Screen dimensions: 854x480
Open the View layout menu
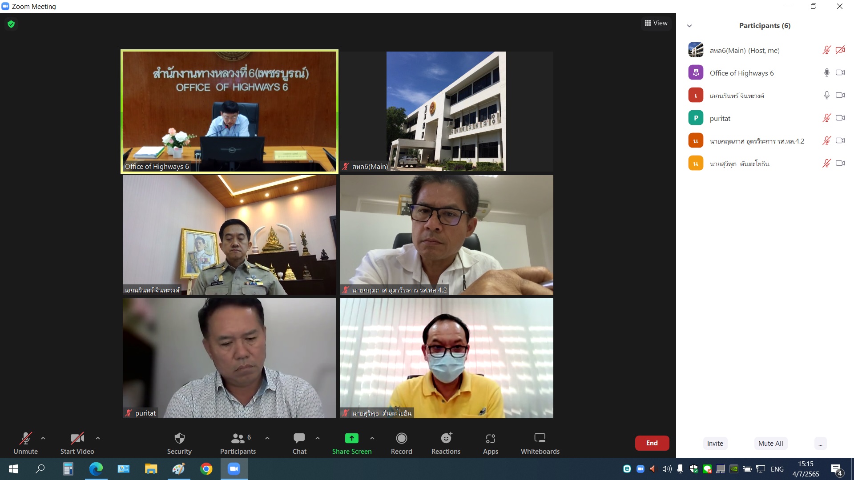[x=656, y=23]
